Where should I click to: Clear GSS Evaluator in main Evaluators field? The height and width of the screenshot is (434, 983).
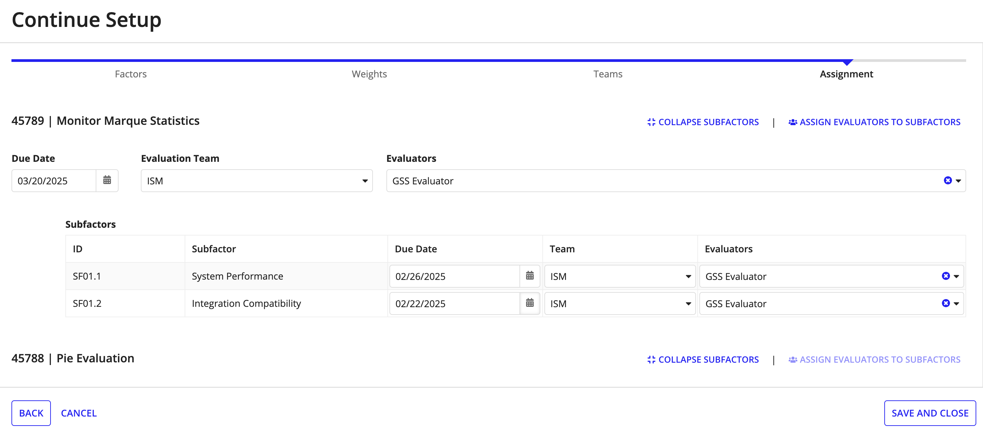coord(948,180)
